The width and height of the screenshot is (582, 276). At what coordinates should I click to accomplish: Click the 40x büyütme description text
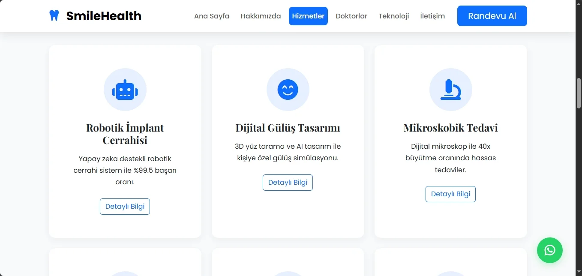click(x=451, y=158)
